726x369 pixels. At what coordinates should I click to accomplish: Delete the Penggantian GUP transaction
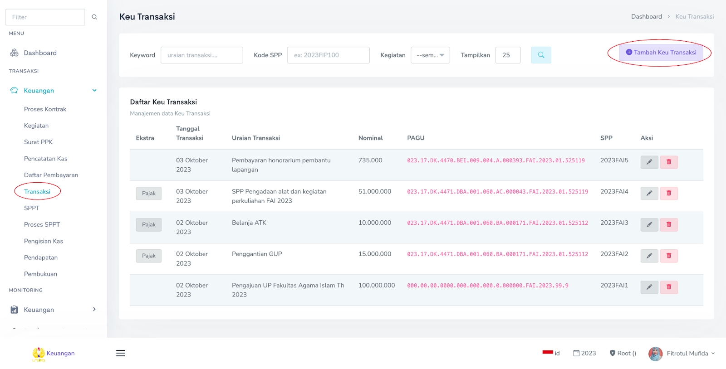668,256
